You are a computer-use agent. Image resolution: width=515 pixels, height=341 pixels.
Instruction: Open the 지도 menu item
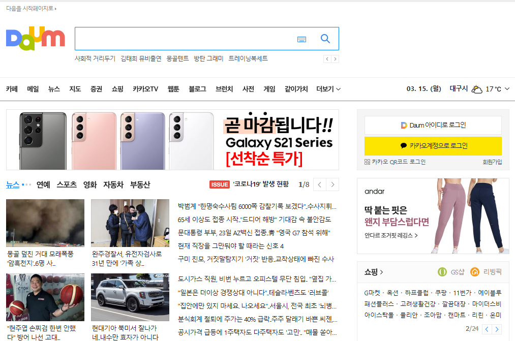(x=75, y=89)
